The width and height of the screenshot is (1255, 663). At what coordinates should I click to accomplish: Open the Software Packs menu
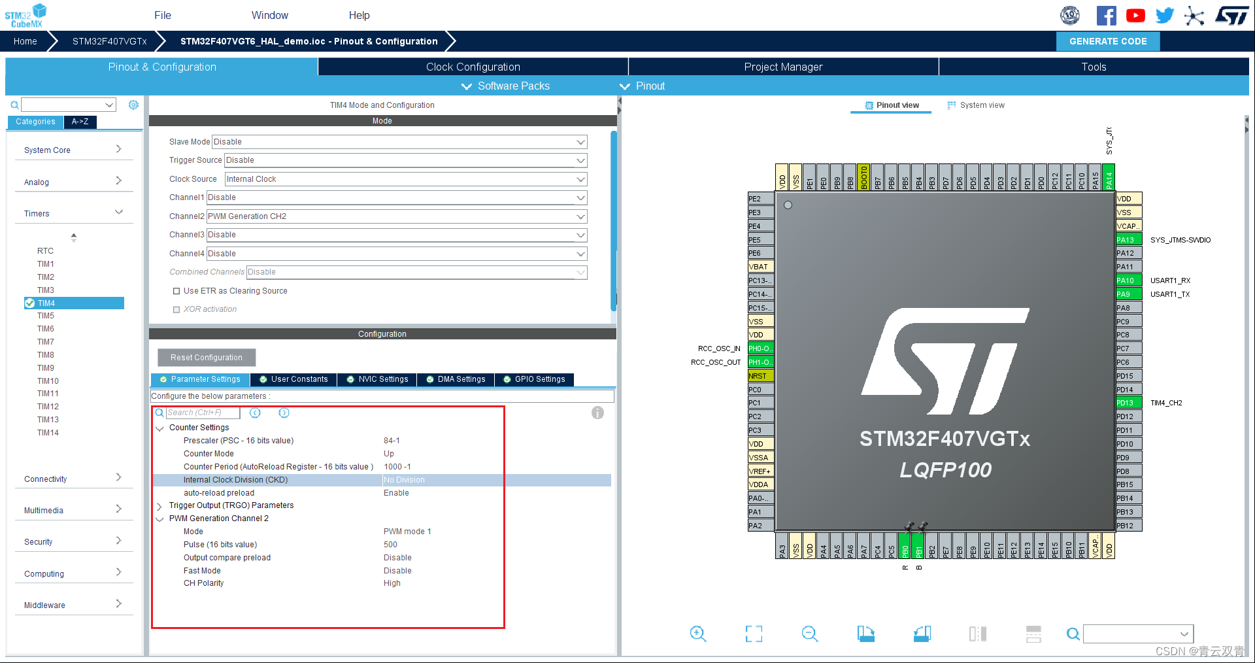[x=506, y=86]
